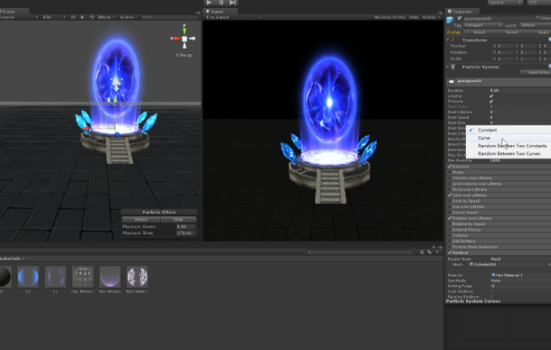551x350 pixels.
Task: Select Random Between Two Curves option
Action: [509, 153]
